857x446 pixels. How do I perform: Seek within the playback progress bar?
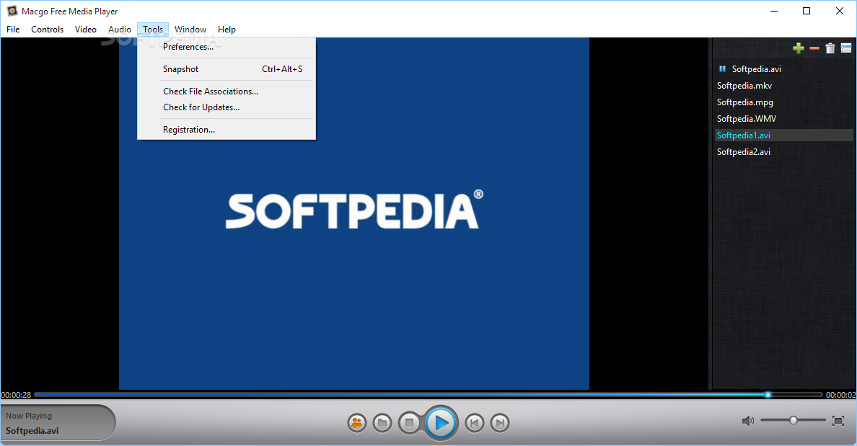pyautogui.click(x=428, y=394)
